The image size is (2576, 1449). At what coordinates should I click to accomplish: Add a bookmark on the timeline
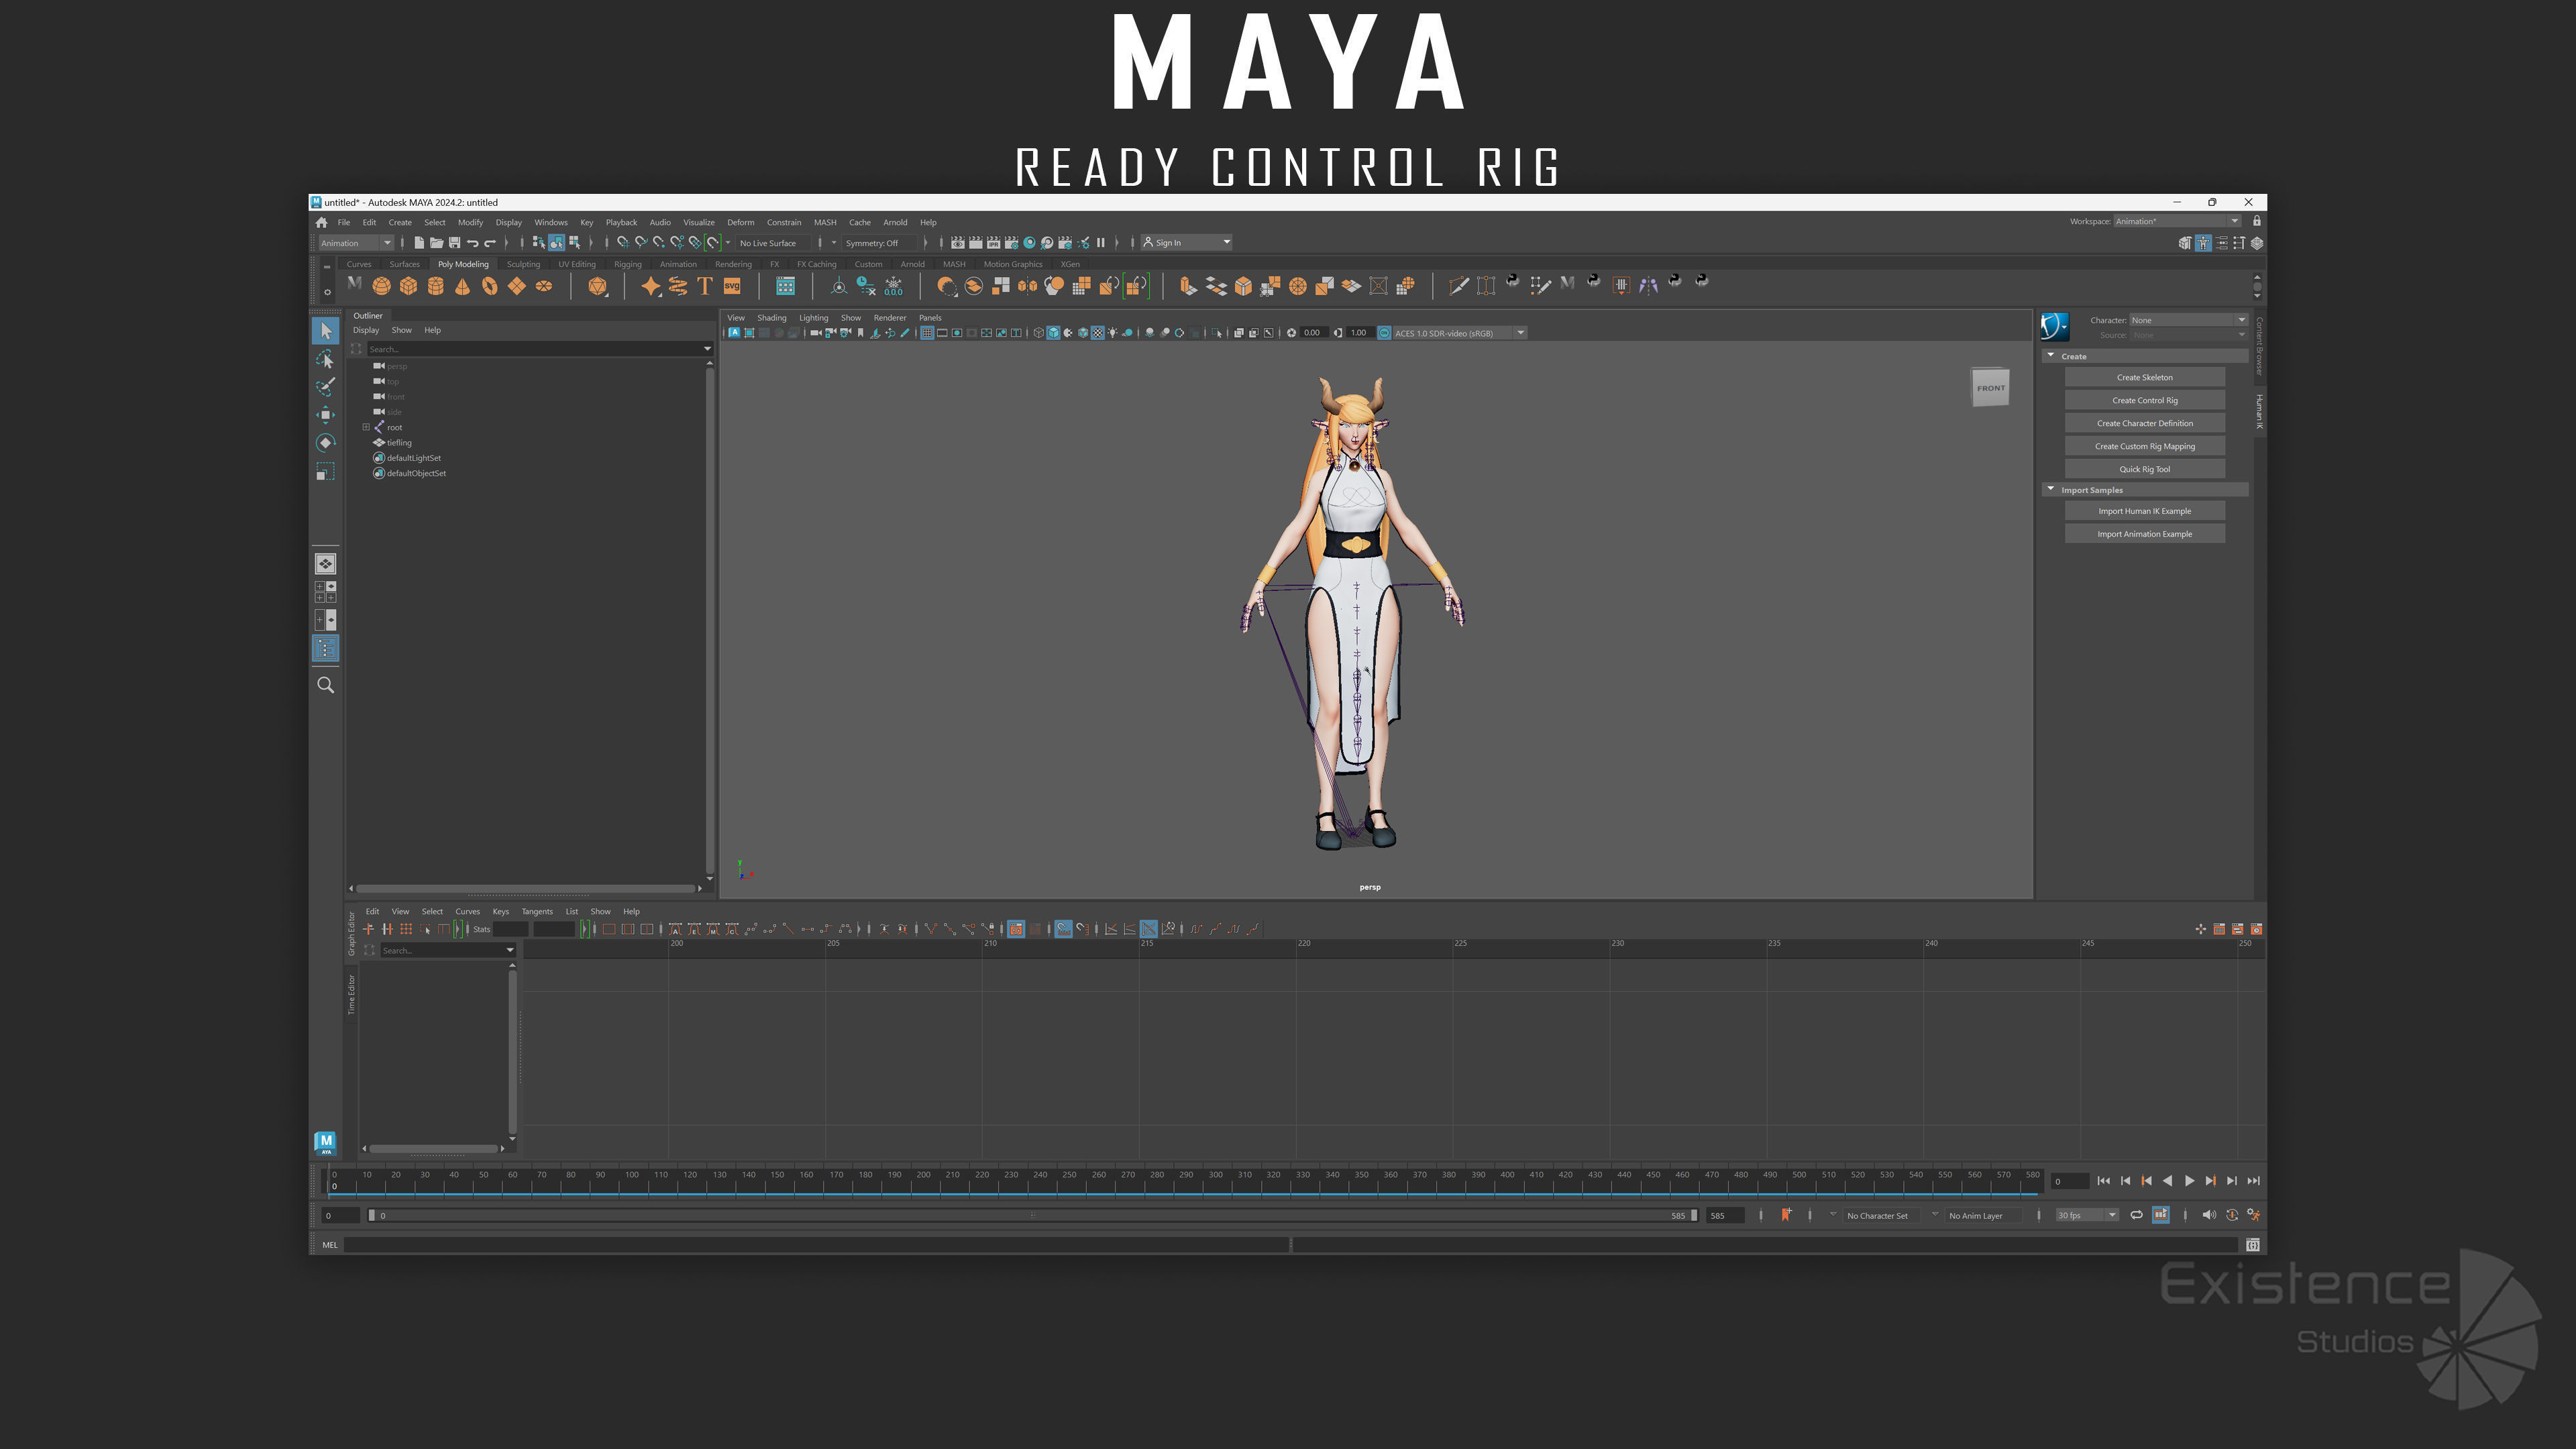(x=1786, y=1215)
